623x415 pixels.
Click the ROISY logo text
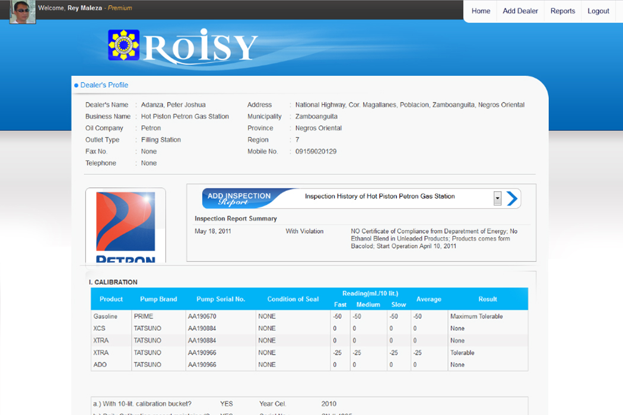click(x=201, y=47)
